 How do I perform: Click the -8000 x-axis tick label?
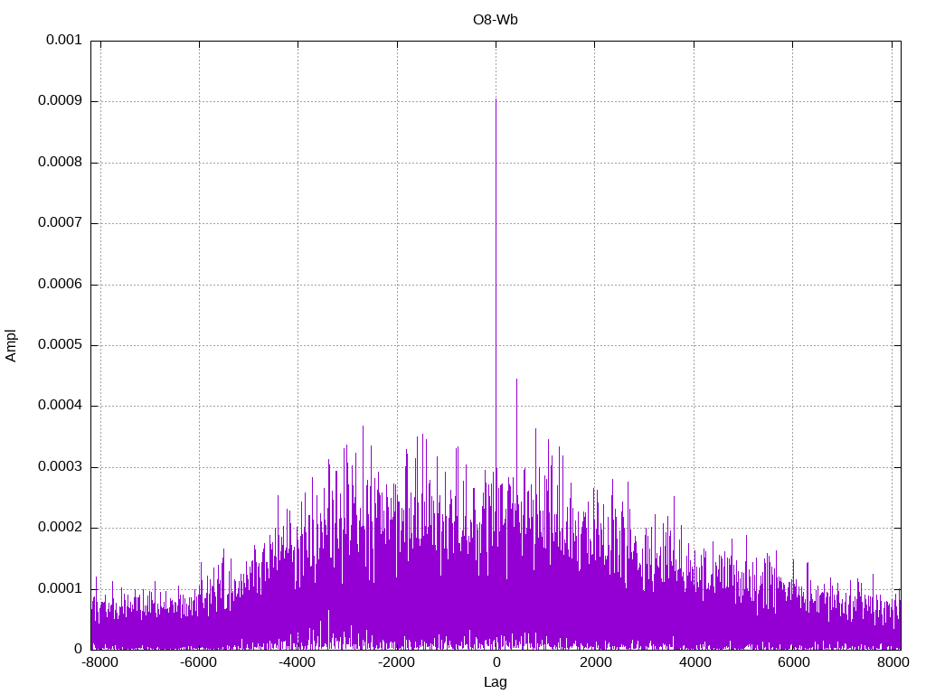click(x=98, y=662)
